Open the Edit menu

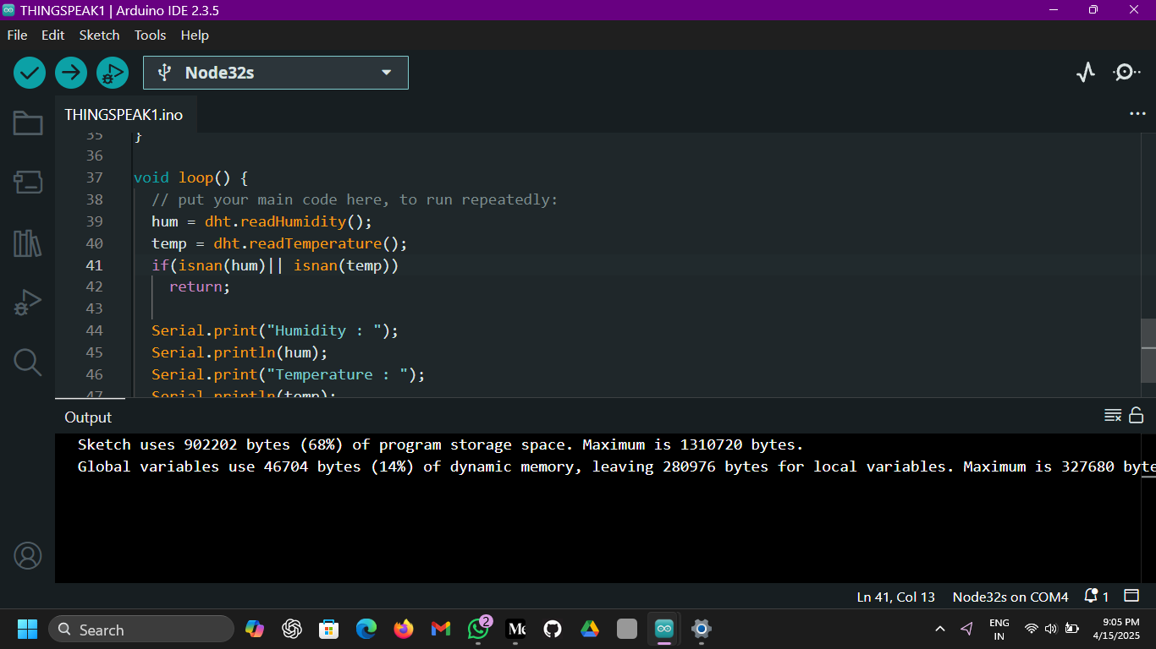point(53,35)
